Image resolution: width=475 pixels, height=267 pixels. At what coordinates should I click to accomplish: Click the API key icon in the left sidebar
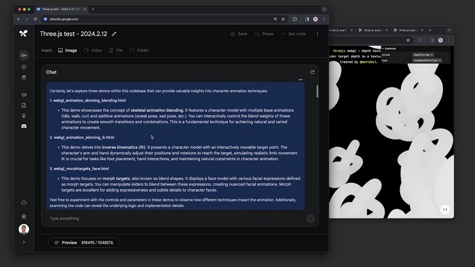24,55
